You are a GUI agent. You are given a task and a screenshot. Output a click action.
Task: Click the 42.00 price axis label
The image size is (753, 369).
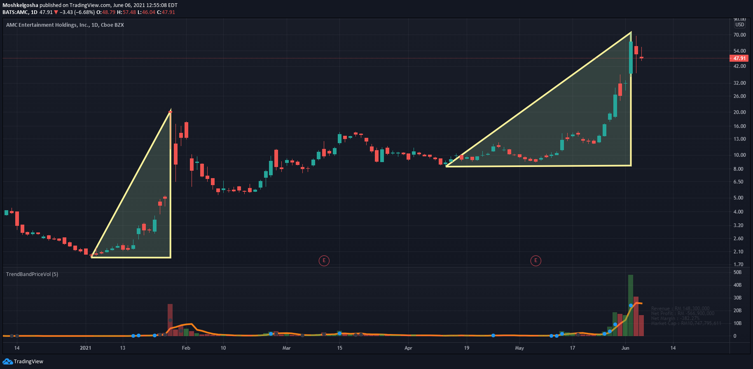click(x=739, y=66)
